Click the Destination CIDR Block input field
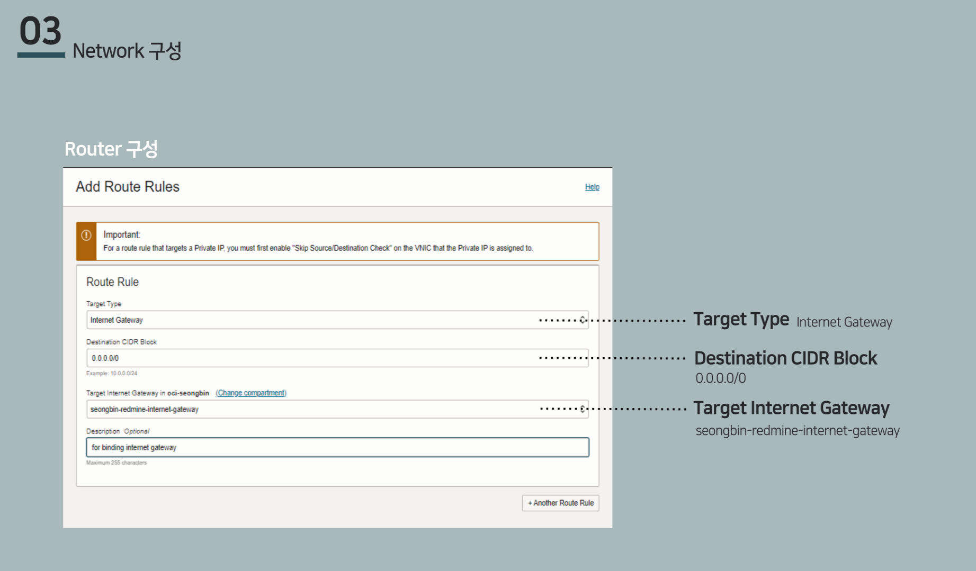Image resolution: width=976 pixels, height=571 pixels. [337, 358]
